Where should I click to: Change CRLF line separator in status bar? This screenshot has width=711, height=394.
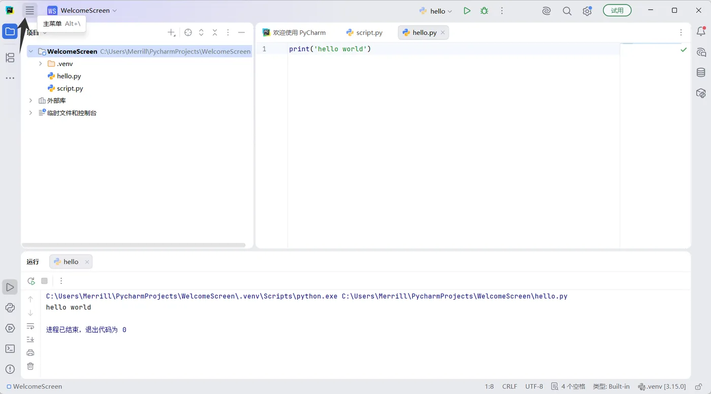click(x=510, y=386)
